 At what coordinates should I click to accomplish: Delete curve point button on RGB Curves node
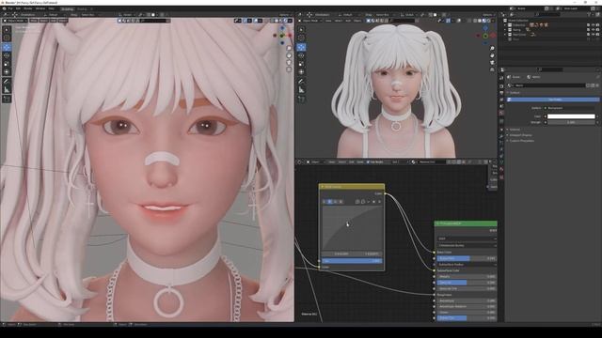(x=380, y=202)
